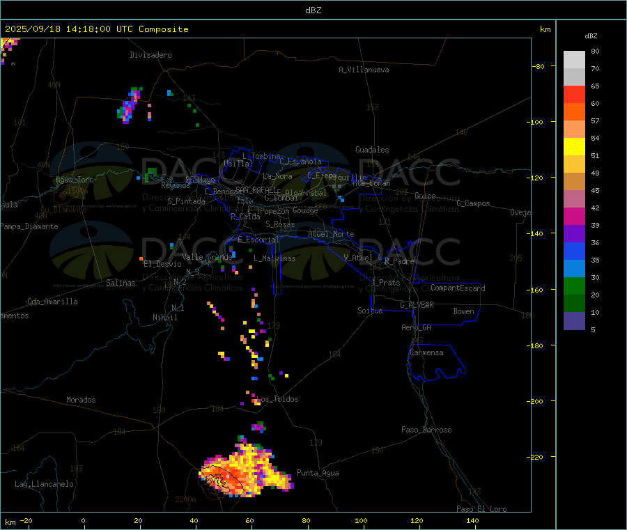627x530 pixels.
Task: Select the purple 36-39 dBZ legend swatch
Action: (574, 234)
